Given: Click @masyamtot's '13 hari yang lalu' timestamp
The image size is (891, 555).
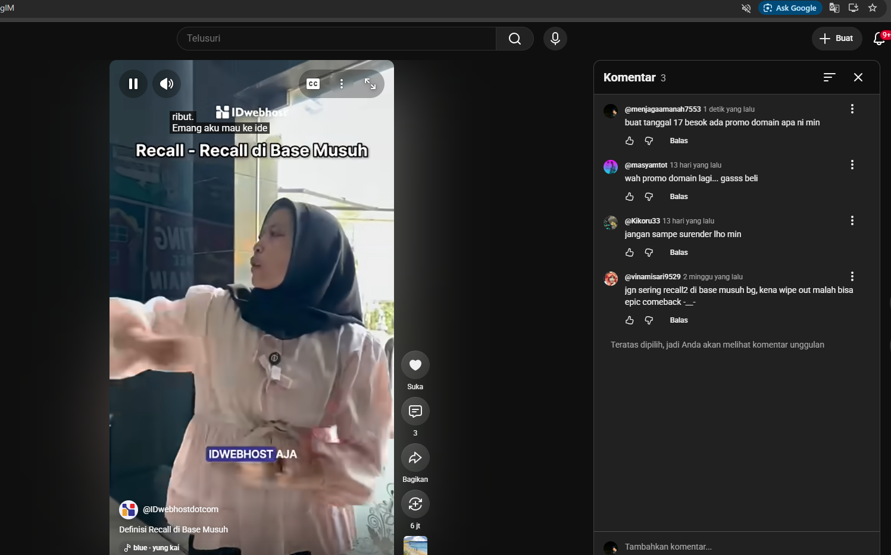Looking at the screenshot, I should click(696, 165).
